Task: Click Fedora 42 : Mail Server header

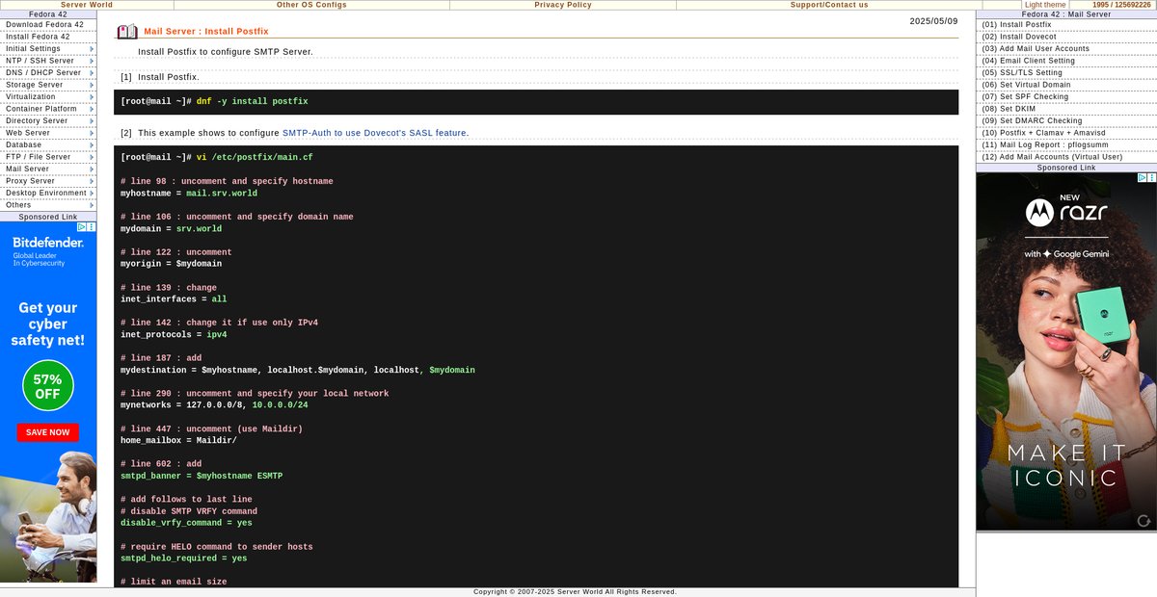Action: click(1066, 14)
